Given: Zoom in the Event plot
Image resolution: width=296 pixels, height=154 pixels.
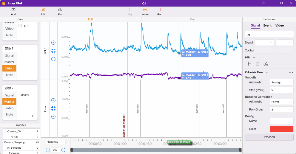Looking at the screenshot, I should pyautogui.click(x=53, y=100).
